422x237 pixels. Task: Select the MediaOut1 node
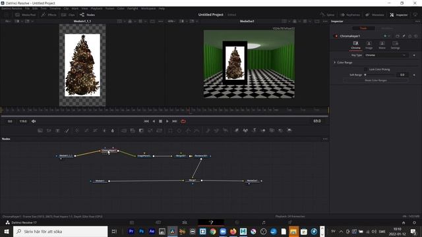(x=252, y=181)
